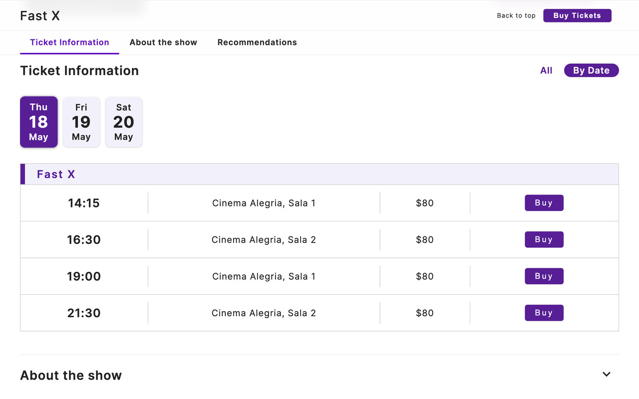Expand the About the show section chevron
The width and height of the screenshot is (639, 399).
point(607,375)
